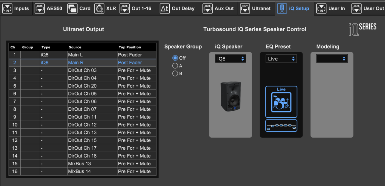This screenshot has width=385, height=186.
Task: Select the DirOut Ch 17 source
Action: click(92, 148)
